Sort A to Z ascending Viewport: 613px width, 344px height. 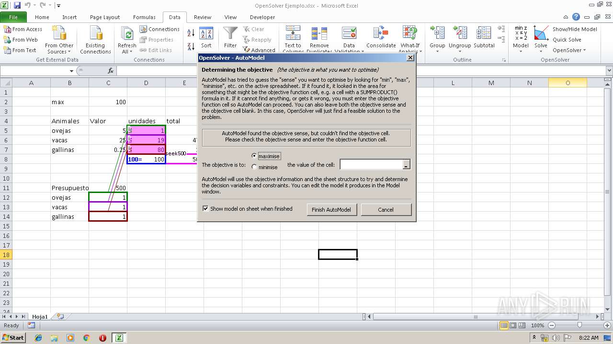tap(191, 33)
